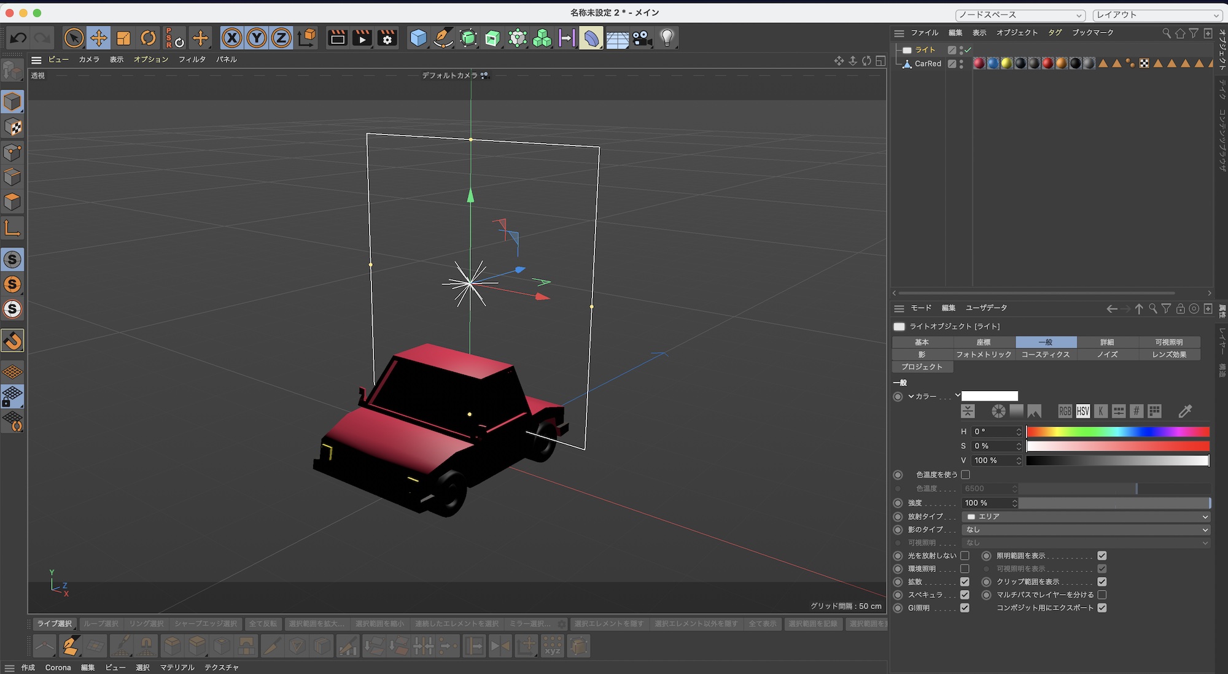The image size is (1228, 674).
Task: Select the color eyedropper picker
Action: pyautogui.click(x=1185, y=411)
